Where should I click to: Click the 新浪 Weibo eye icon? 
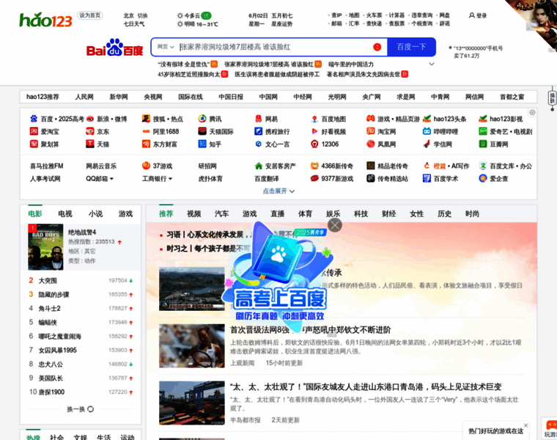tap(90, 119)
